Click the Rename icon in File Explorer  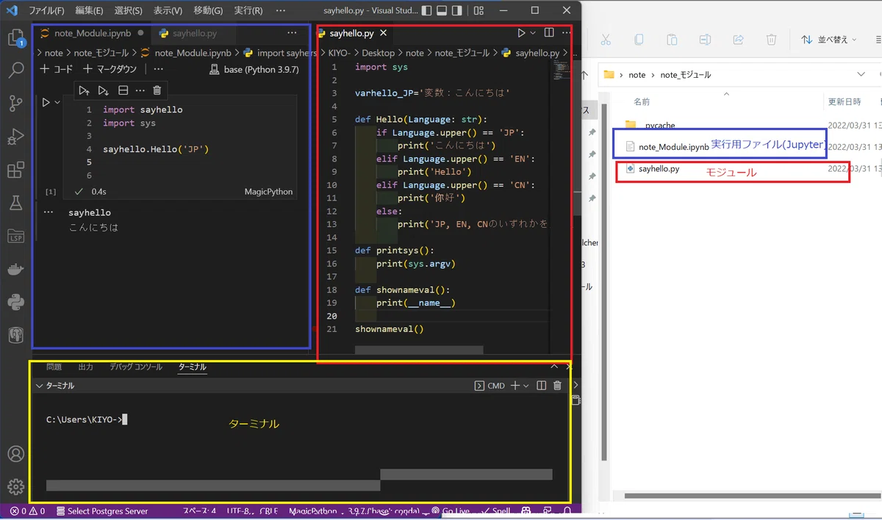[x=705, y=40]
